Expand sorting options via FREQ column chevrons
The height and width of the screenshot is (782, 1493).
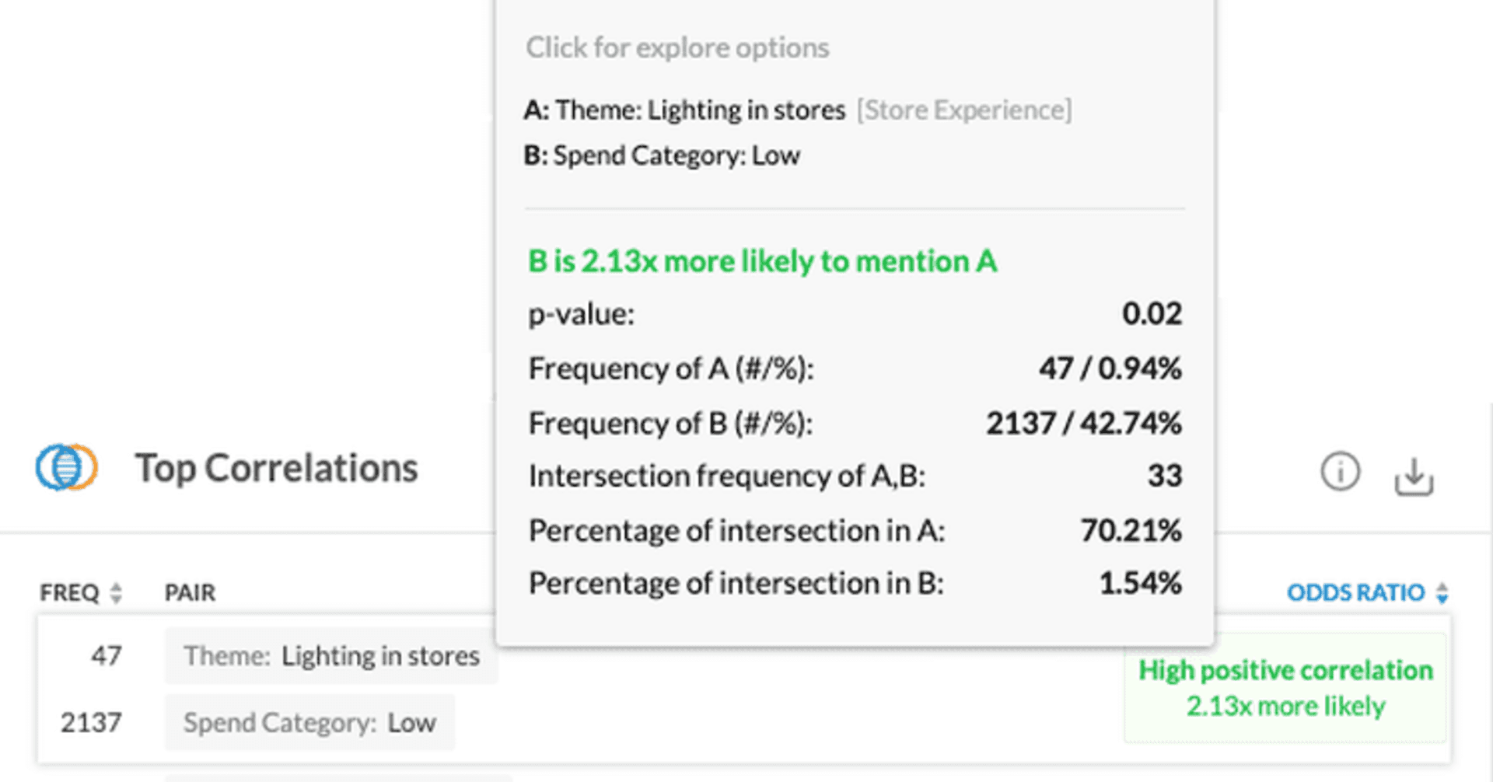[115, 592]
